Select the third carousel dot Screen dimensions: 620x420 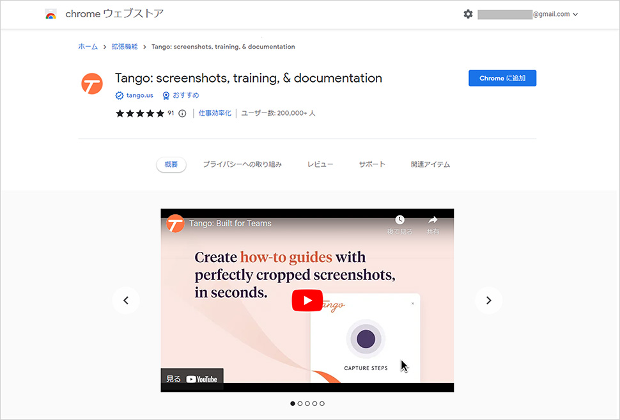pyautogui.click(x=307, y=403)
